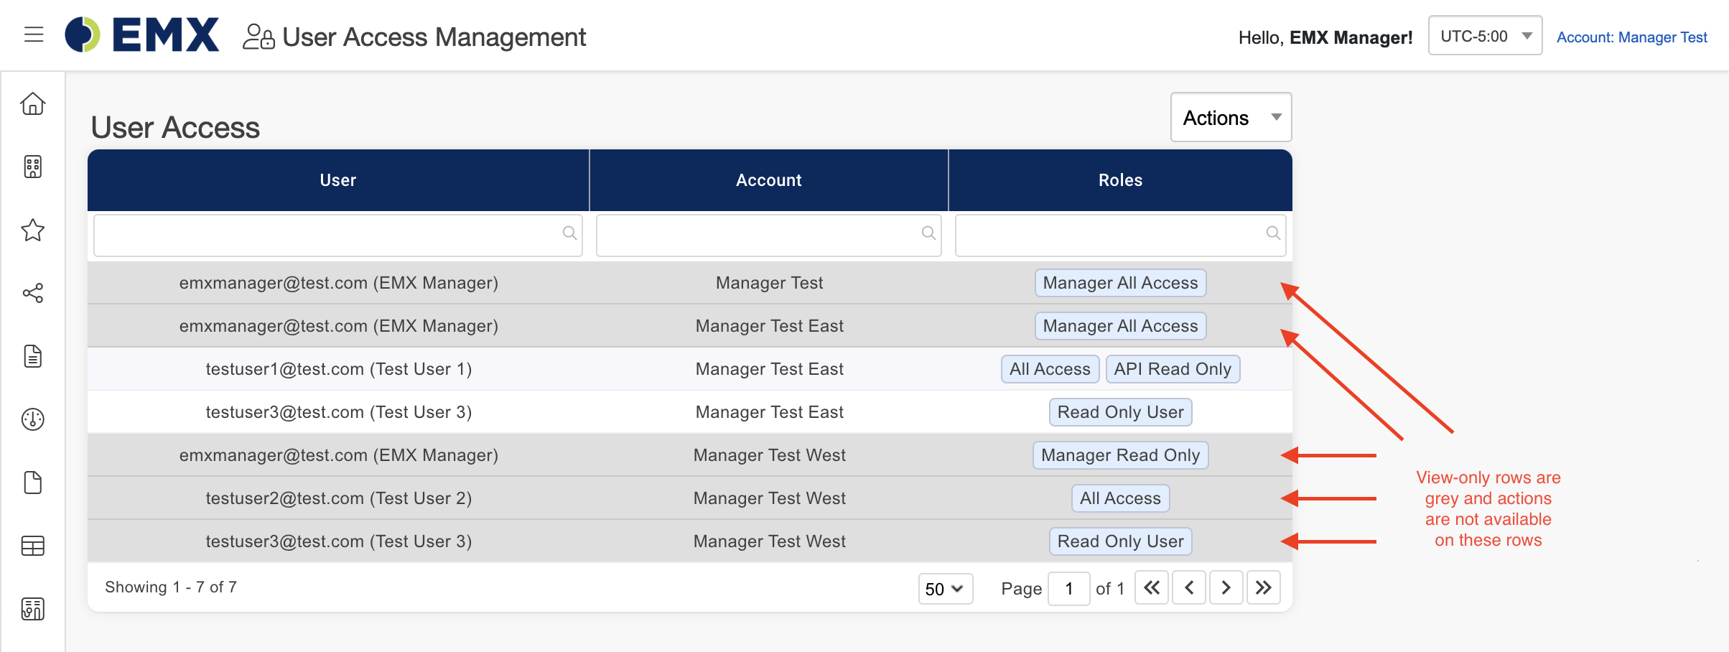Click the table grid sidebar icon
The width and height of the screenshot is (1729, 652).
[33, 546]
